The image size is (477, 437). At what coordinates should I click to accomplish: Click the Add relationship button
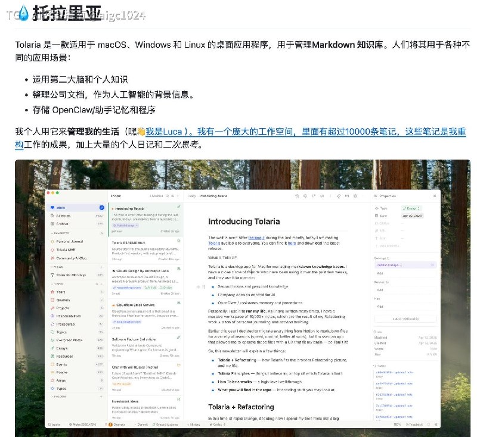pos(405,319)
